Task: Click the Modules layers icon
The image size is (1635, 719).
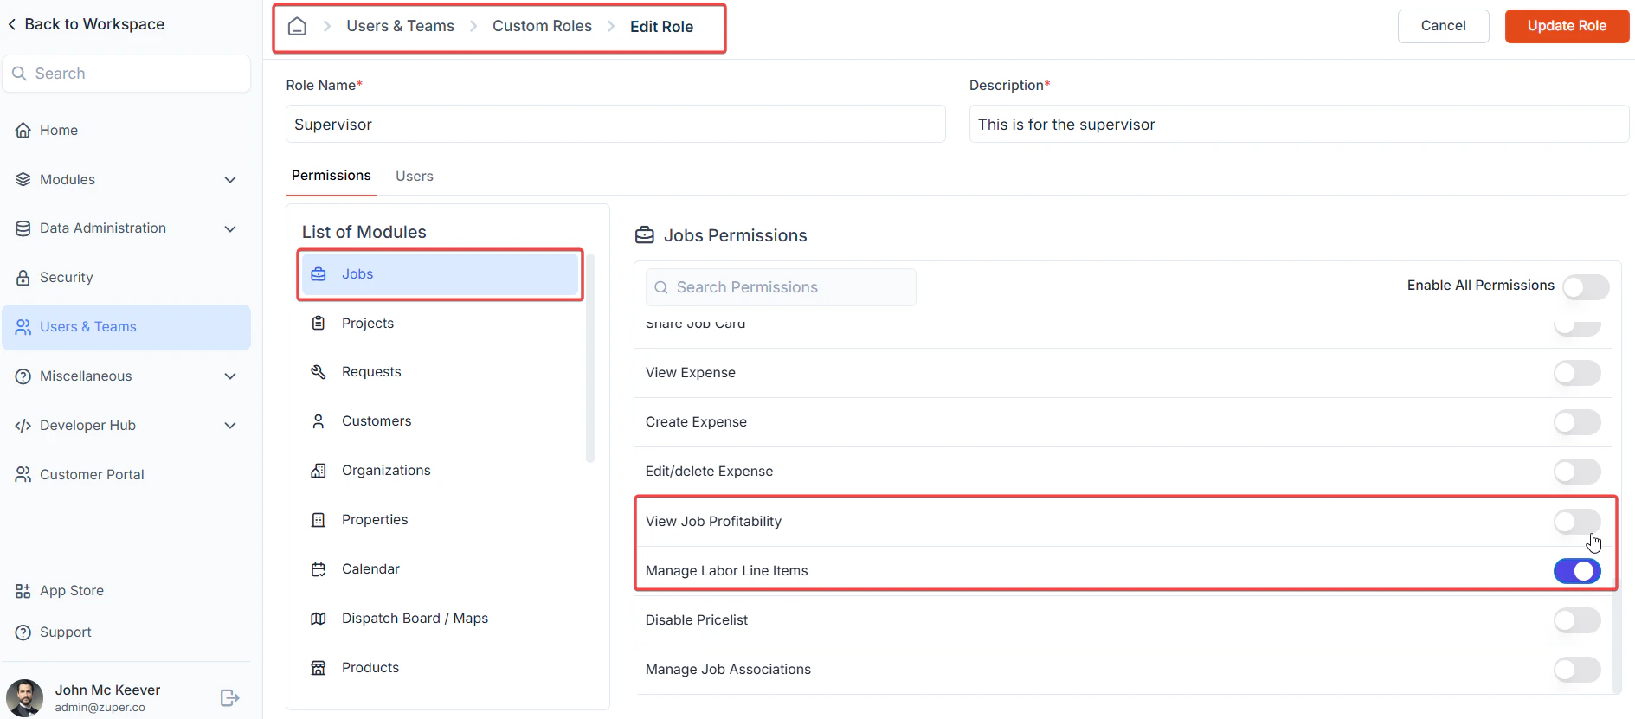Action: pos(23,179)
